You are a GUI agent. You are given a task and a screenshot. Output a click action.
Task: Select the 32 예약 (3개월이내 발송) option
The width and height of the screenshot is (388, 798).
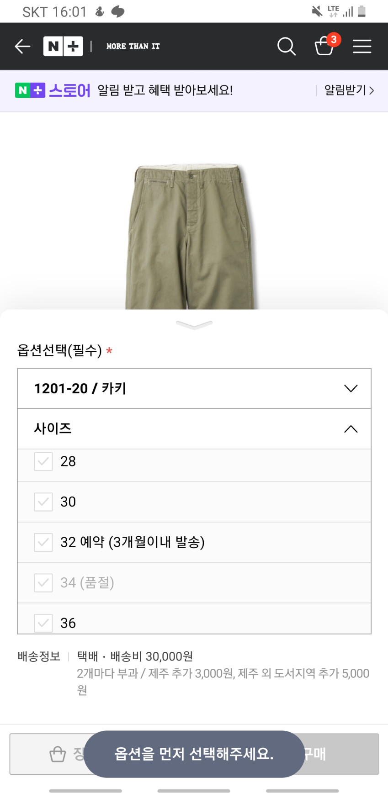[x=133, y=542]
